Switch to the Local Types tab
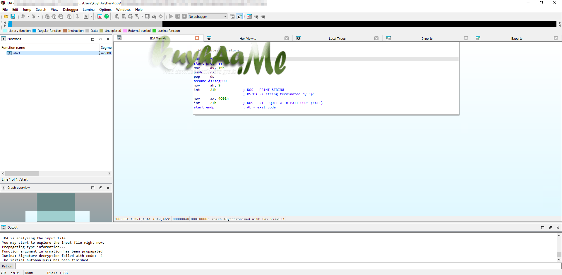 point(337,39)
